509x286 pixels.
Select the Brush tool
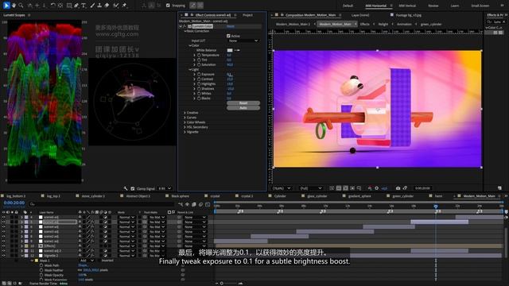click(x=92, y=6)
